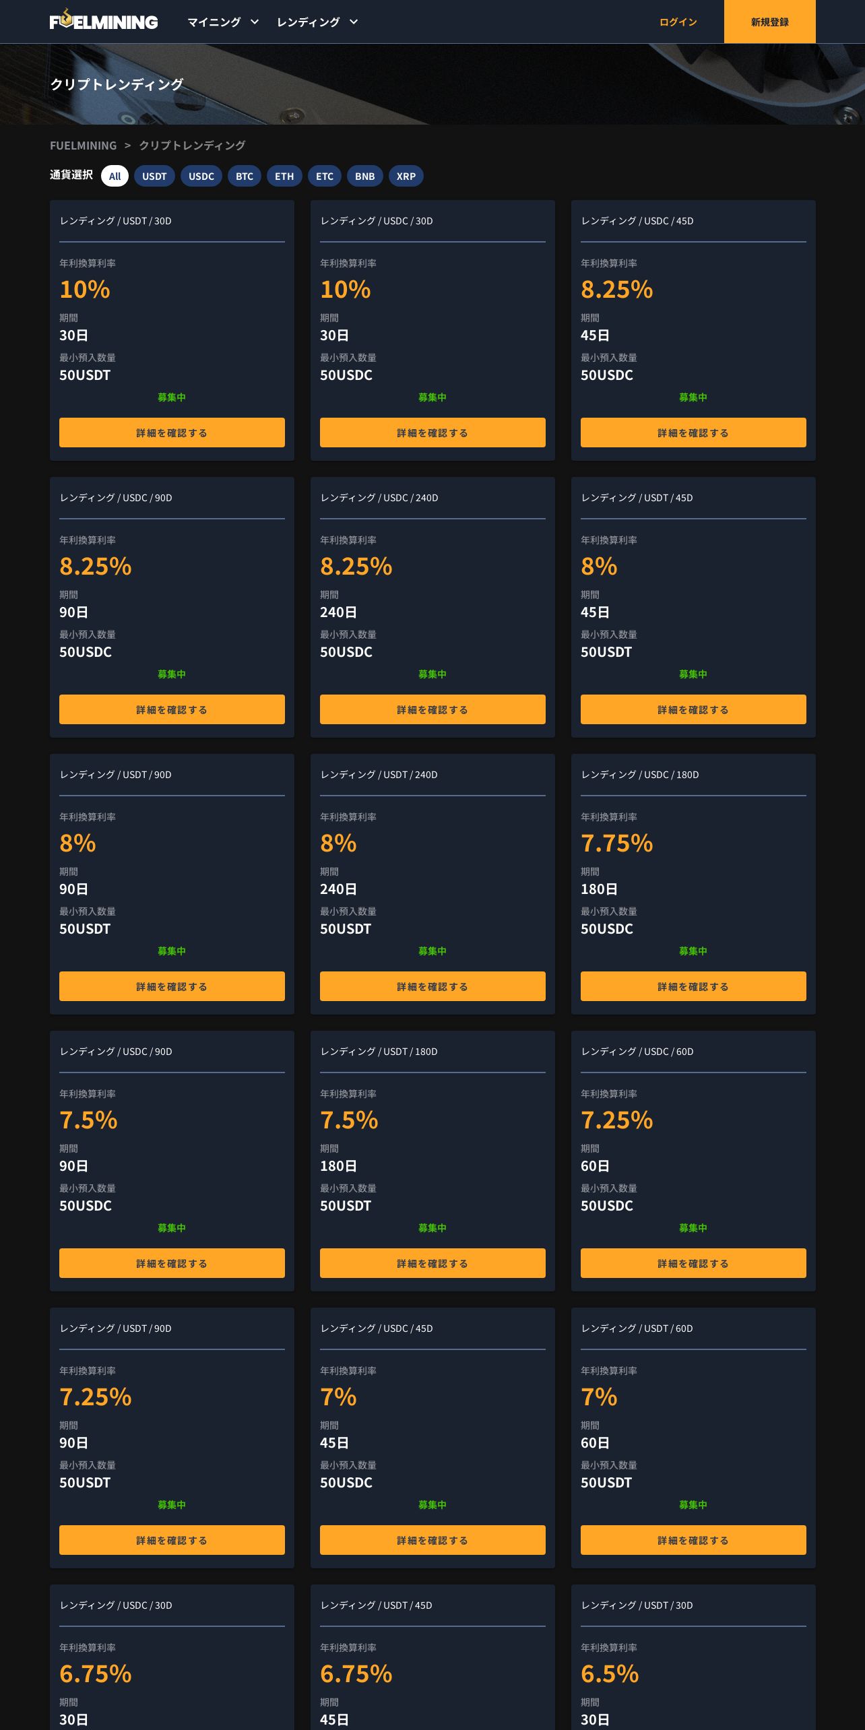Filter by USDT currency
Image resolution: width=865 pixels, height=1730 pixels.
[154, 176]
